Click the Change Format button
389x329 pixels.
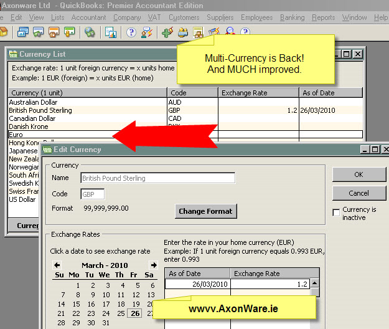click(205, 211)
